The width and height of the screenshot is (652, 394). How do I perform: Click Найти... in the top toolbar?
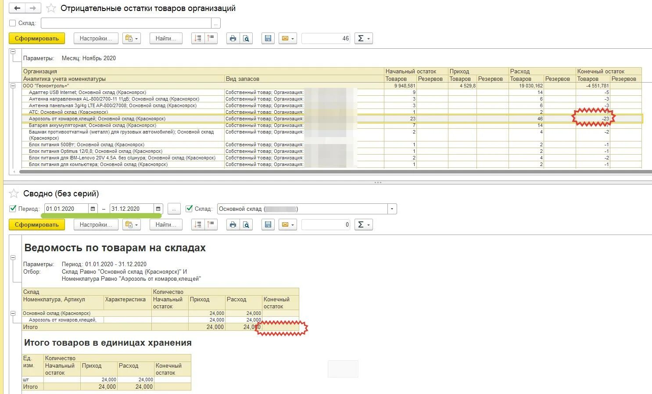tap(166, 38)
